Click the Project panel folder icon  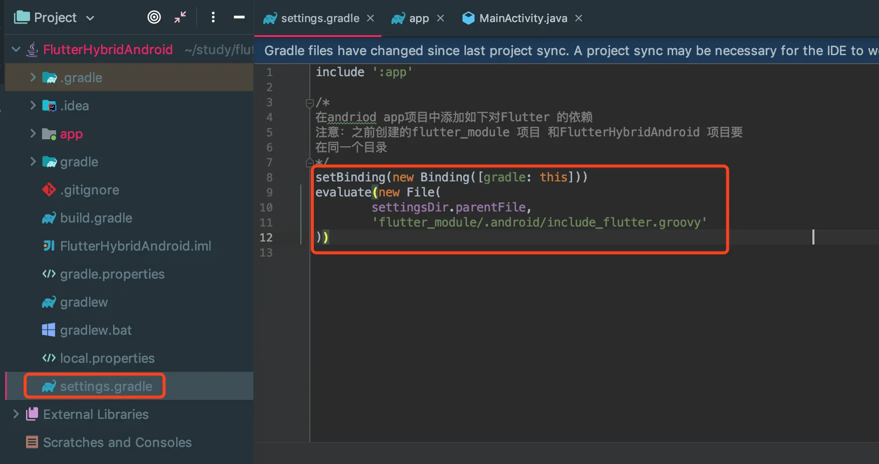pyautogui.click(x=22, y=18)
